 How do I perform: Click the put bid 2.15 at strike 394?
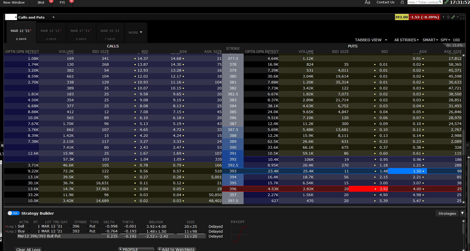coord(384,177)
